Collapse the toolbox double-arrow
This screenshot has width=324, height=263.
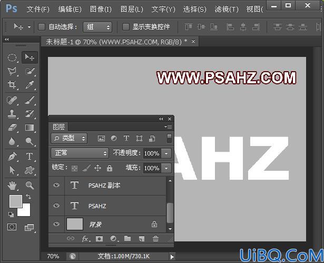coord(7,40)
